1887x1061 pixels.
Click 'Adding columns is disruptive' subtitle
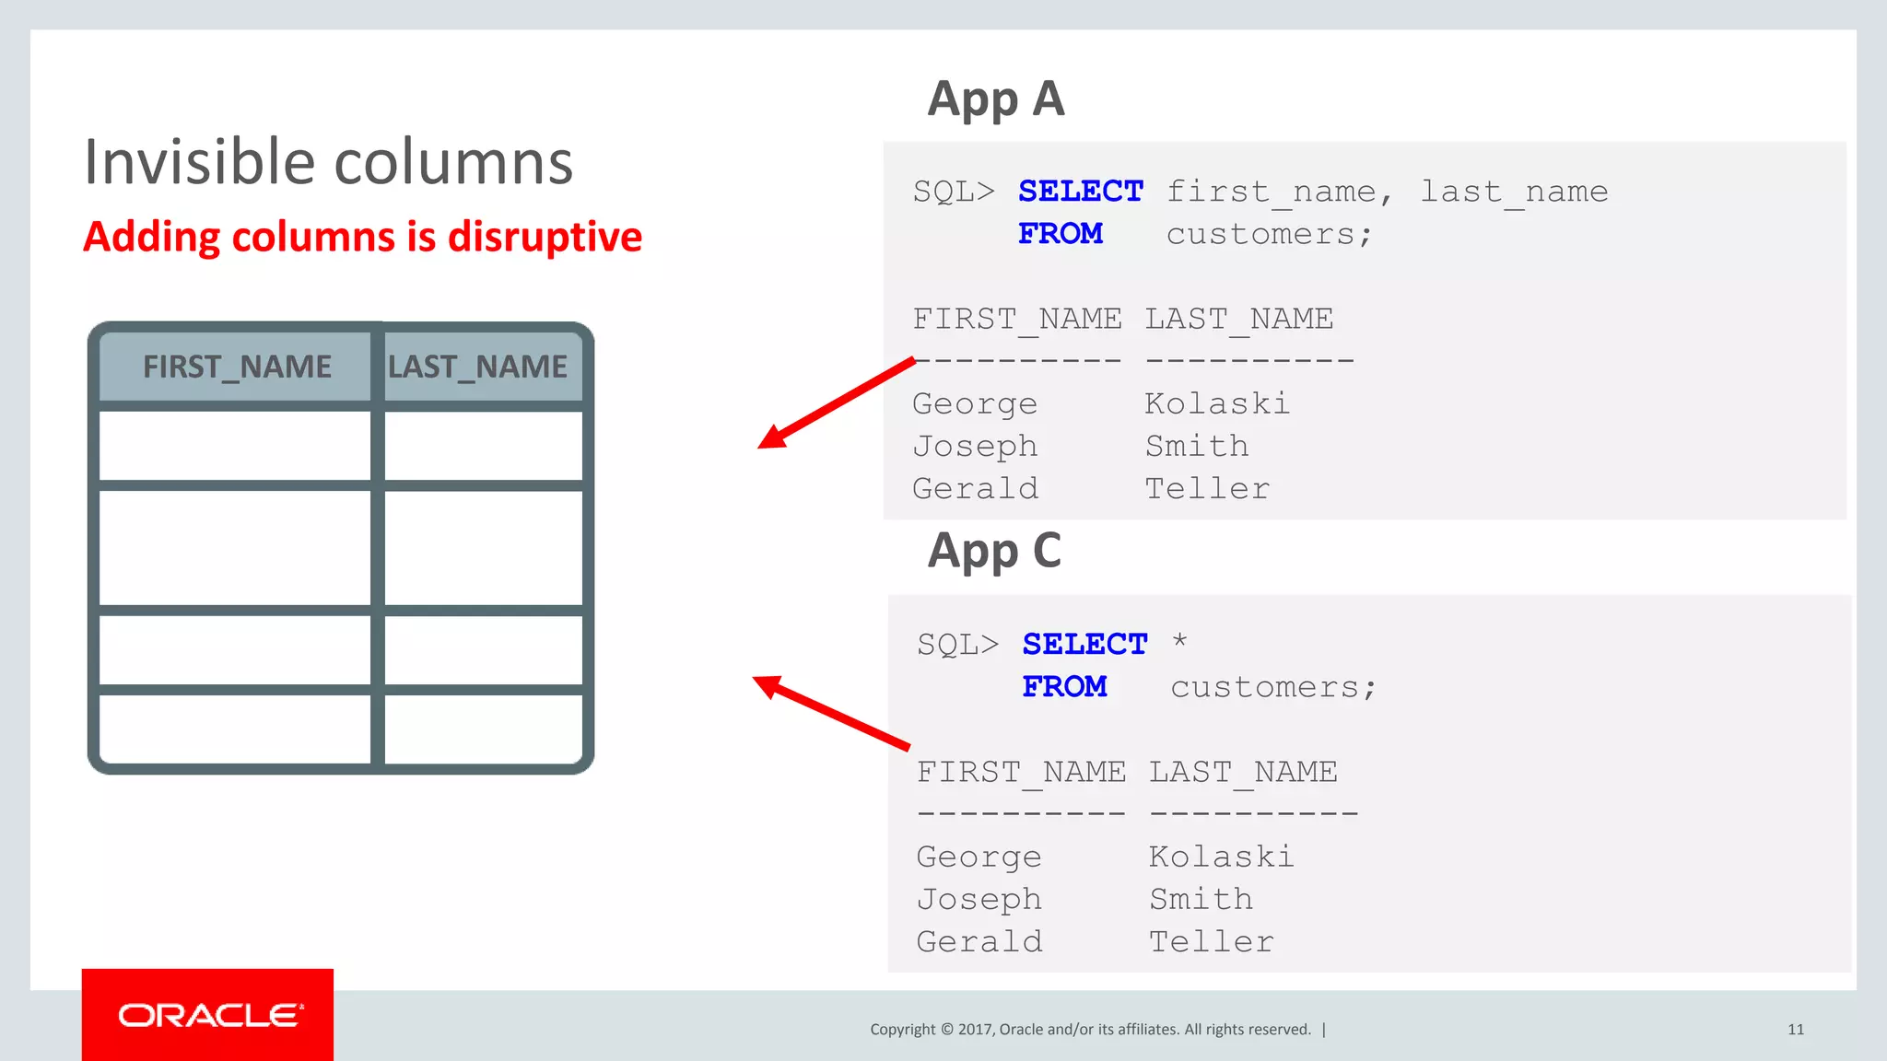coord(362,237)
